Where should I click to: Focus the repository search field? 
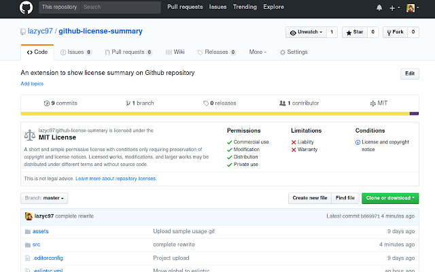coord(120,7)
